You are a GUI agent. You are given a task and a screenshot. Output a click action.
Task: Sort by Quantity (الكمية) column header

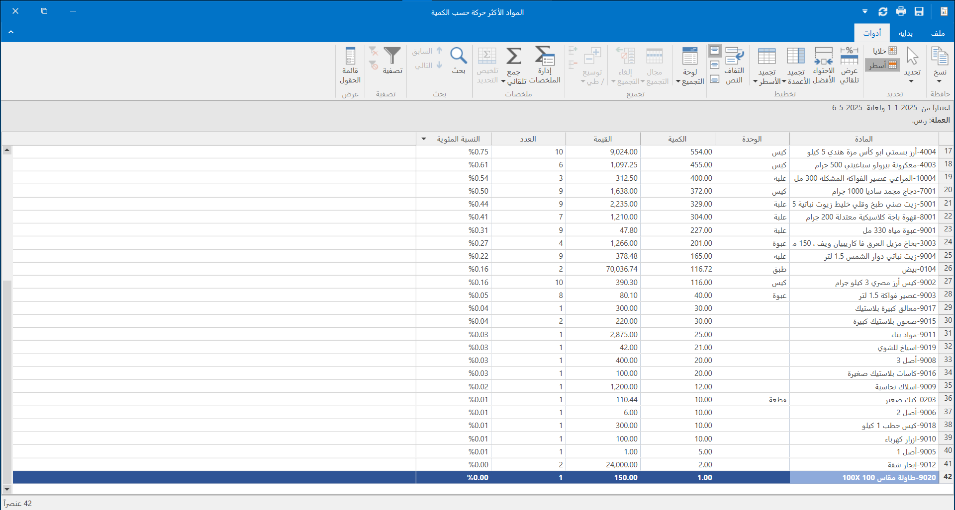pyautogui.click(x=677, y=139)
